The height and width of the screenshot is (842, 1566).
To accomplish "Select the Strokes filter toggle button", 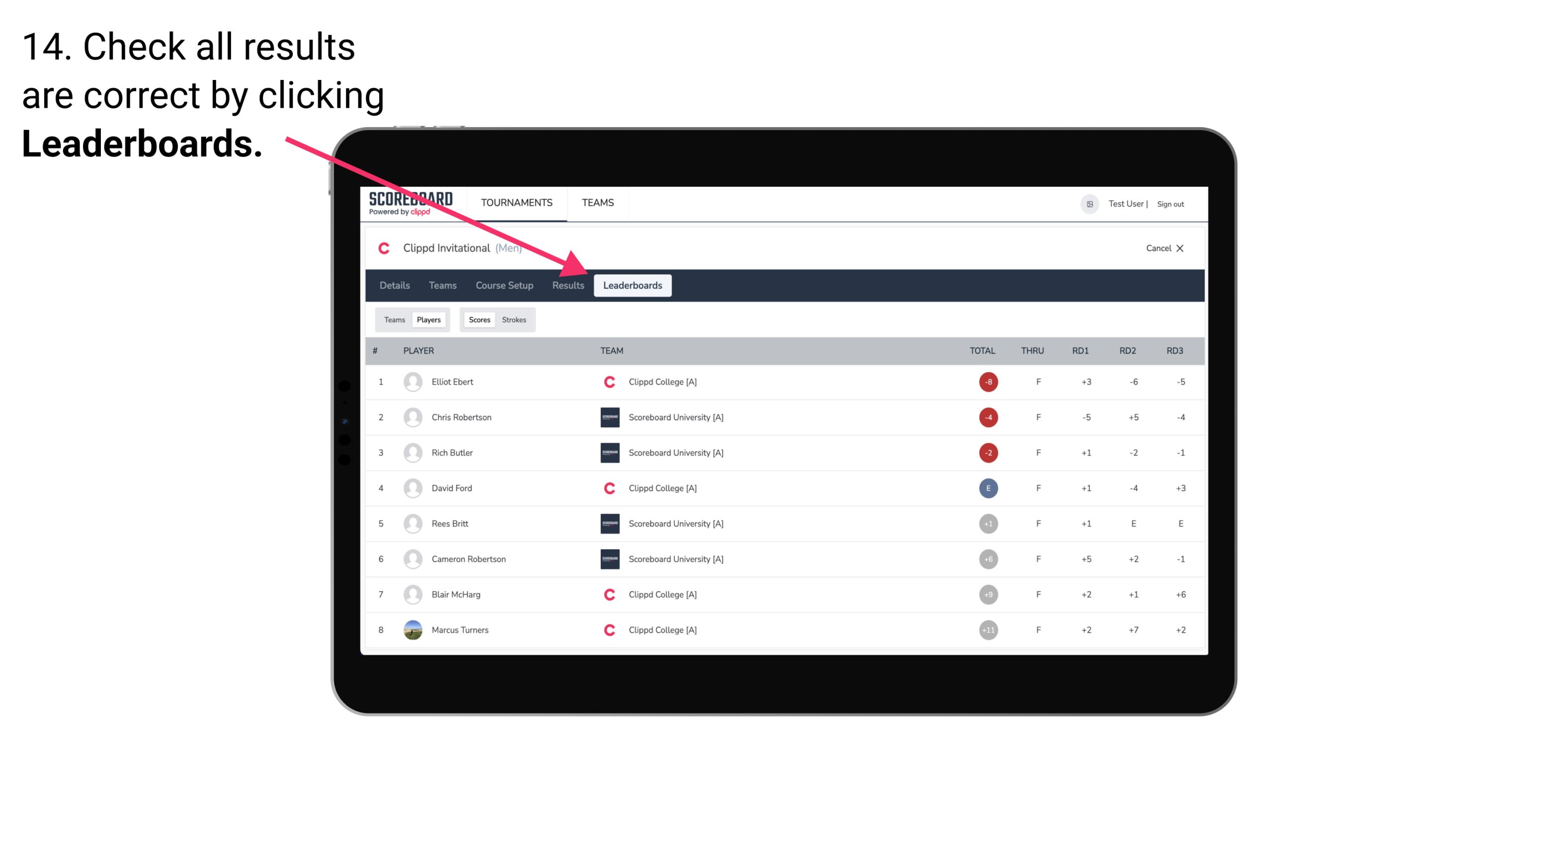I will pyautogui.click(x=514, y=319).
